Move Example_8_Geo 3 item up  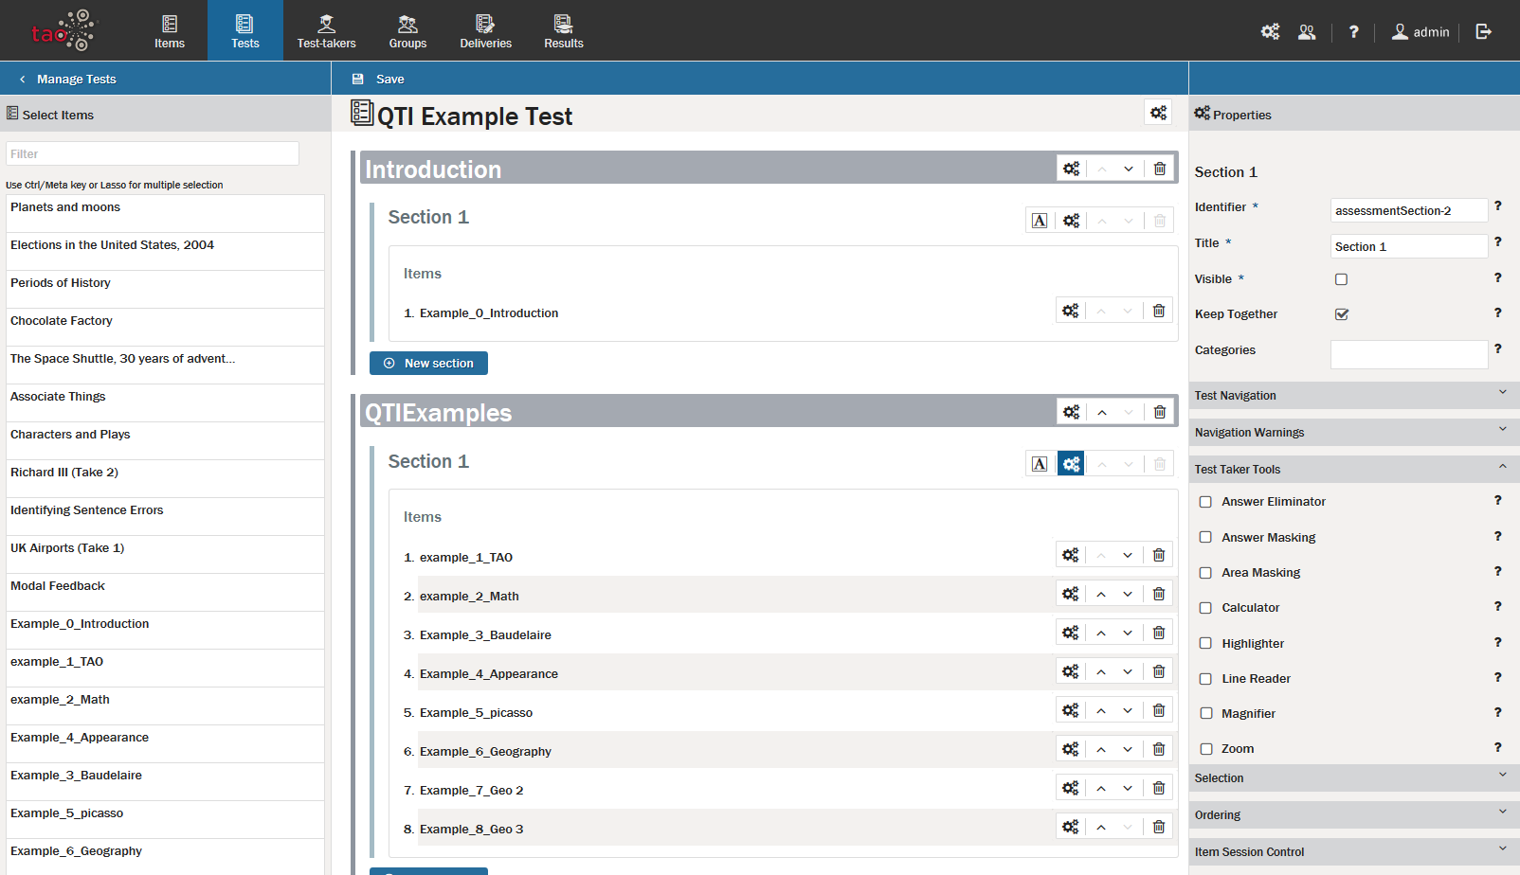pyautogui.click(x=1100, y=827)
